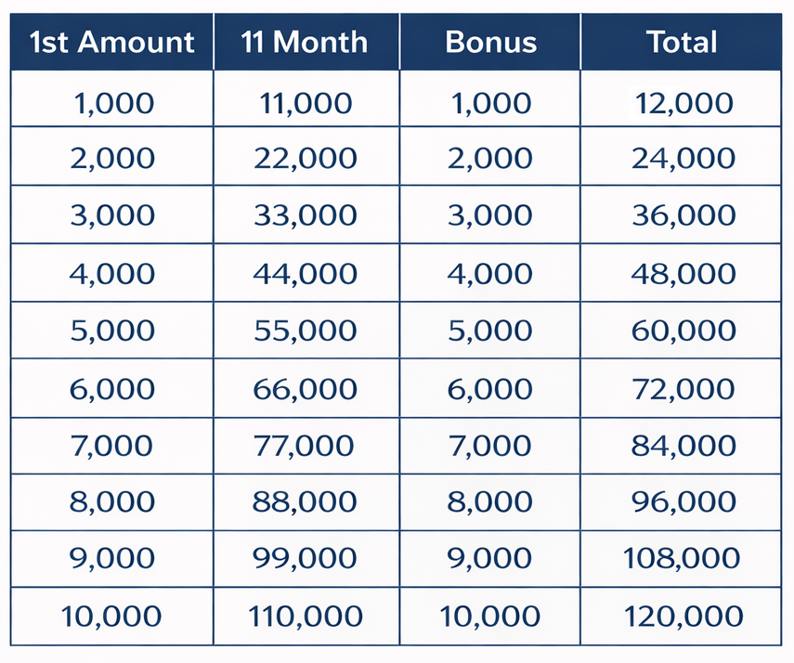
Task: Select the "Total" column header
Action: [683, 43]
